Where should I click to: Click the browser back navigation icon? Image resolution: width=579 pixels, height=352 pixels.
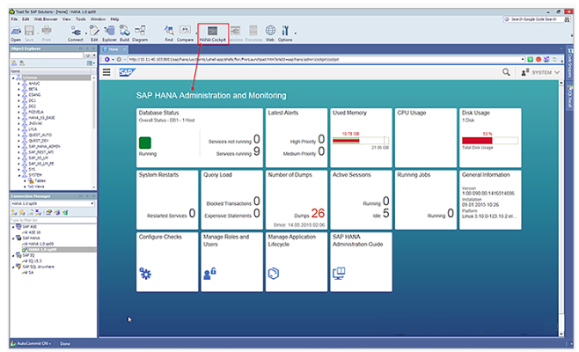point(107,60)
